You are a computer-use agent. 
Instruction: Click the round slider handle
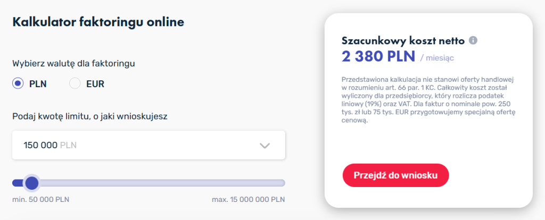coord(32,183)
